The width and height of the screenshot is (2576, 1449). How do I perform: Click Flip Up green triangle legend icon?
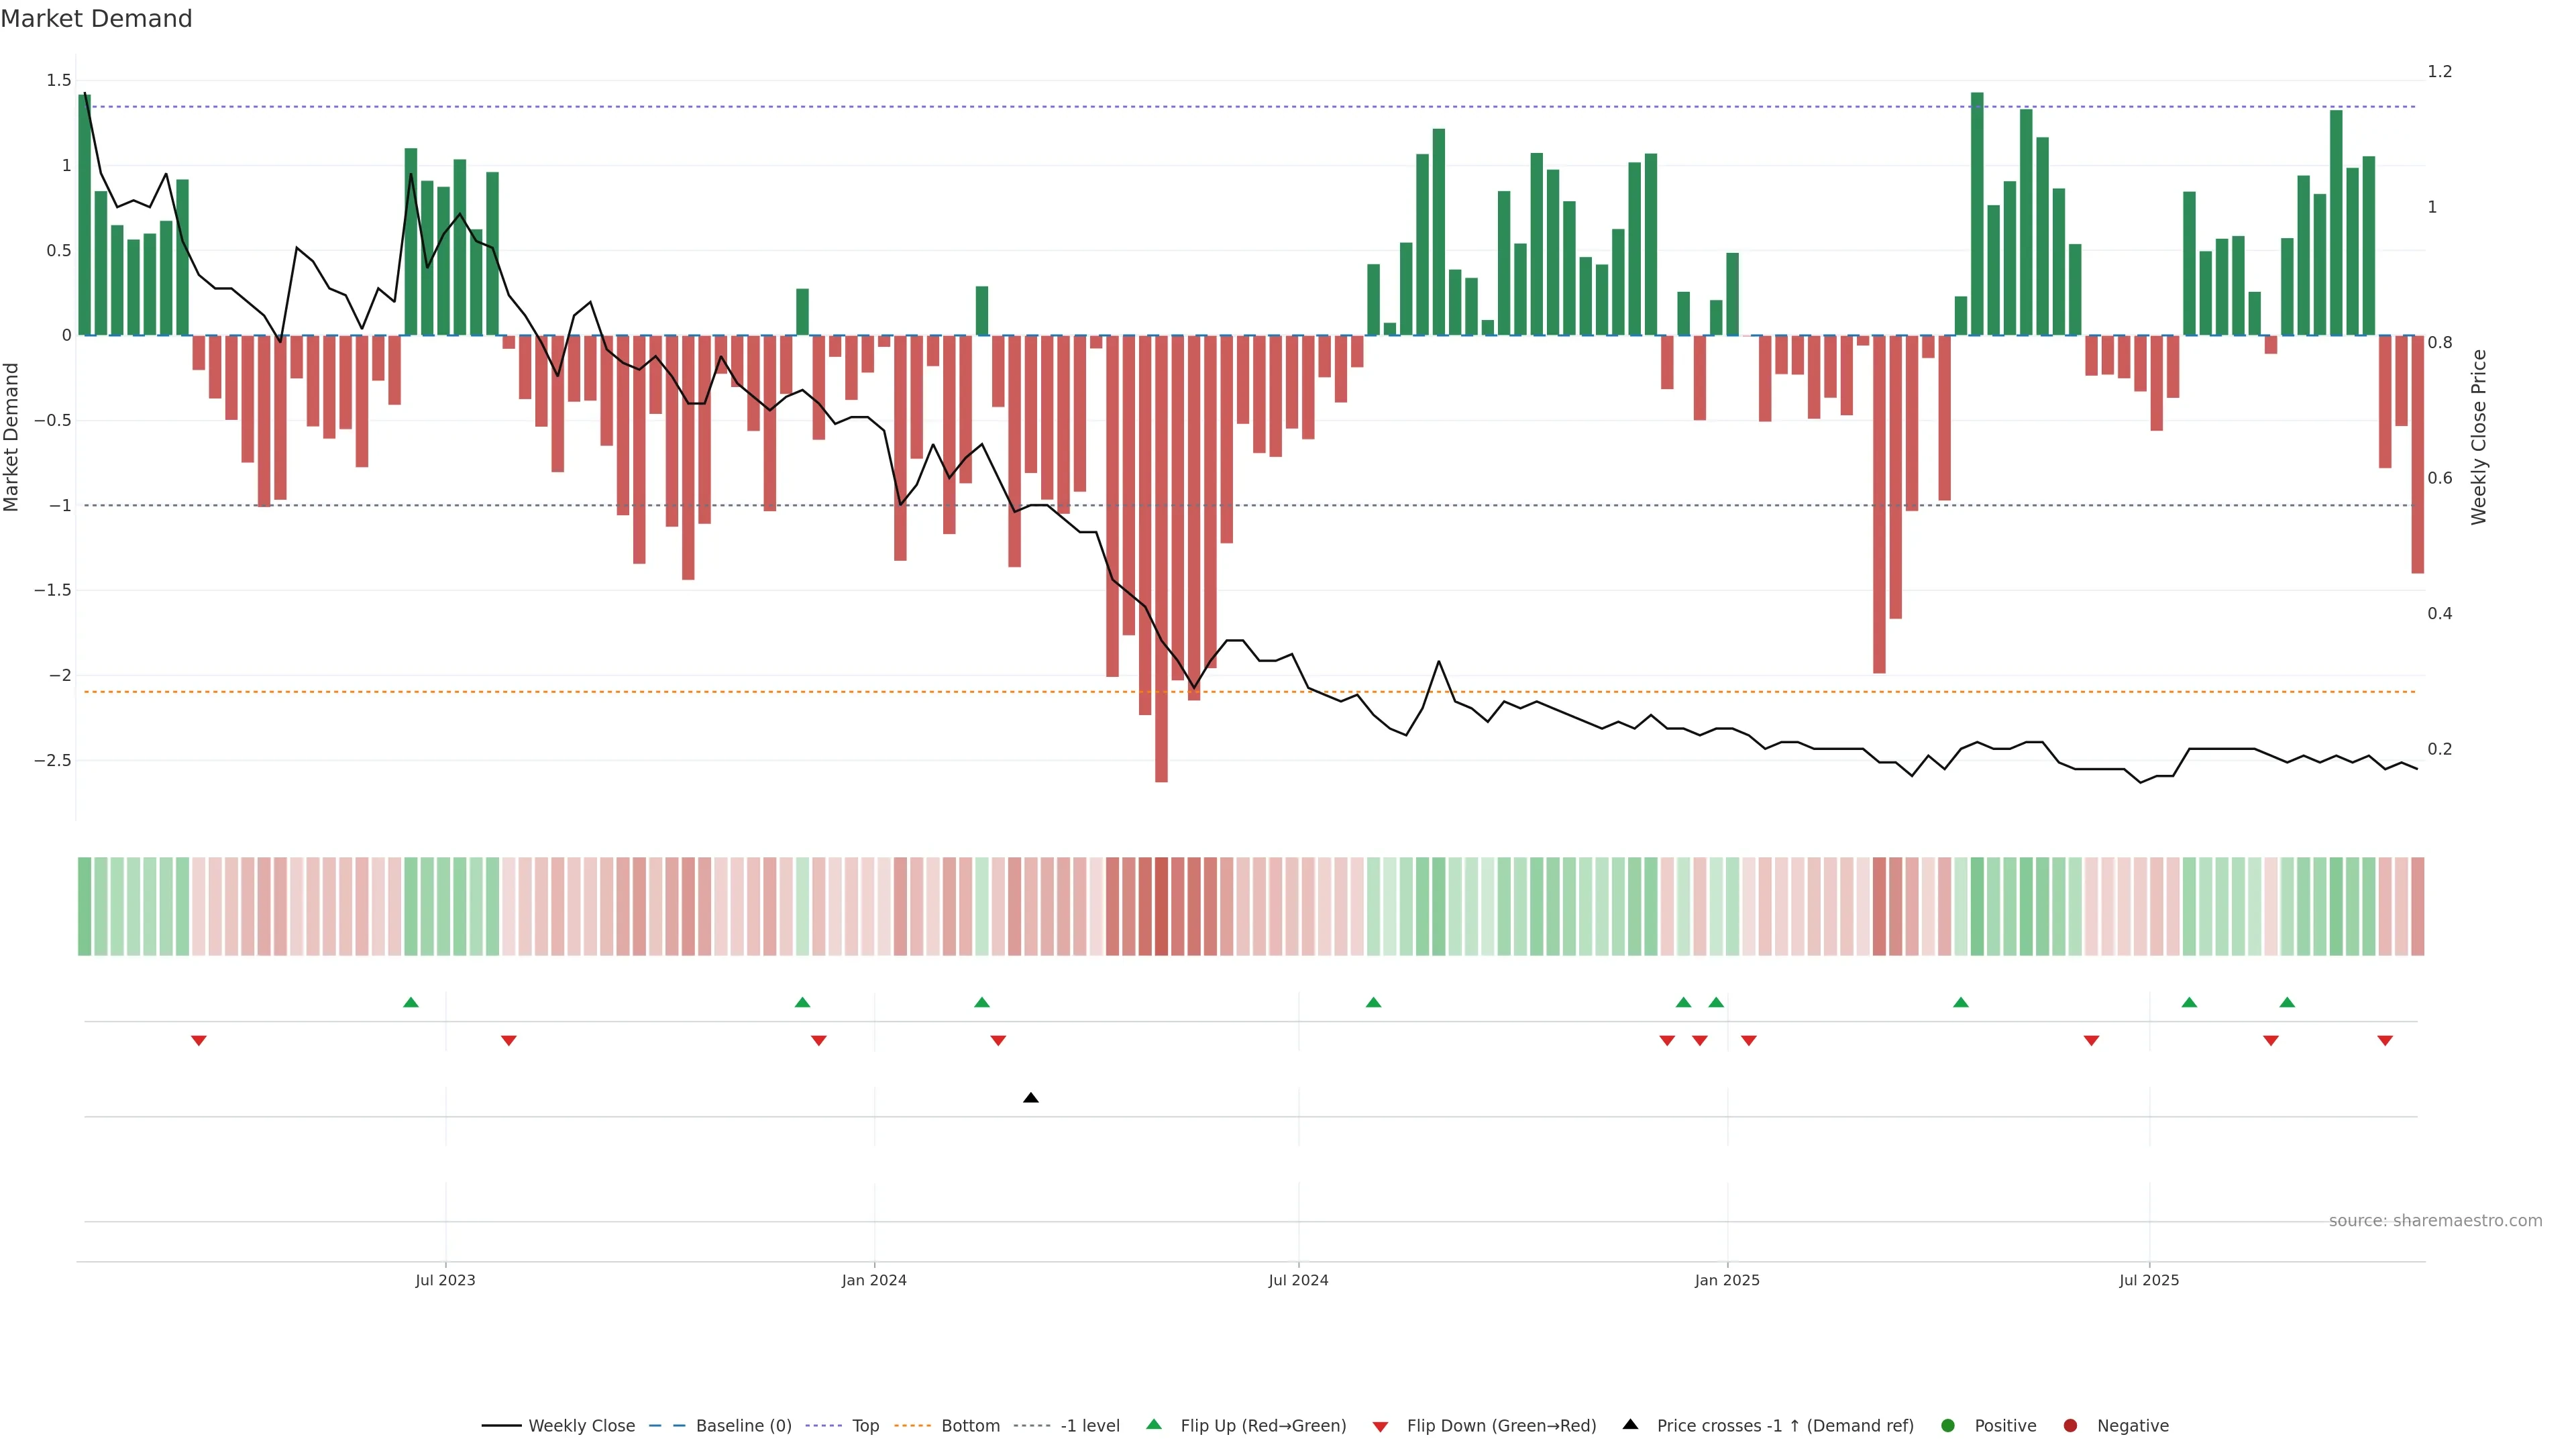click(x=1154, y=1425)
